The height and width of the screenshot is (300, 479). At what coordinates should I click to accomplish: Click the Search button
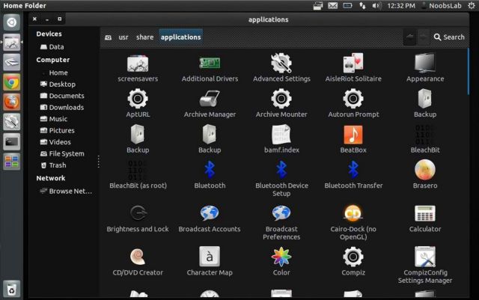(449, 37)
